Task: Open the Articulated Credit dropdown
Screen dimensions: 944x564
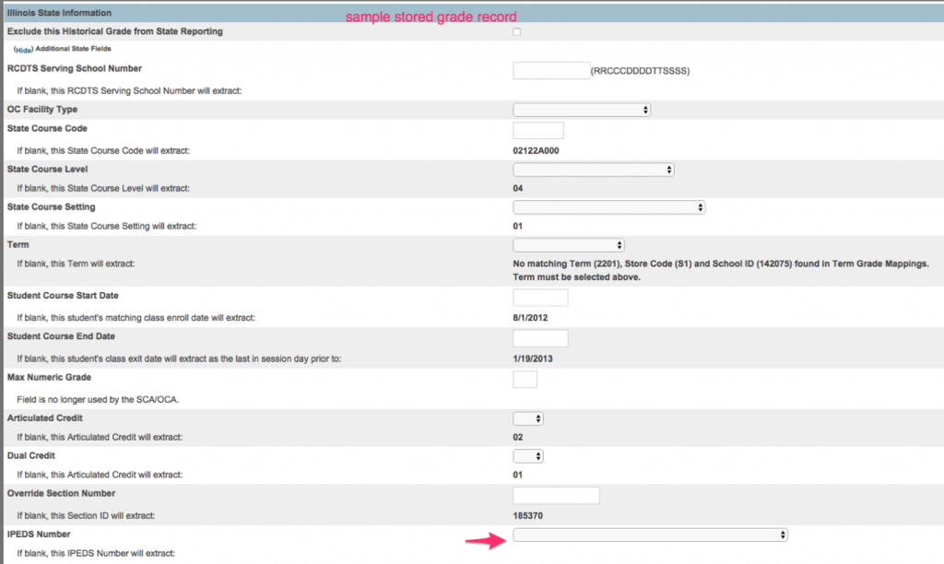Action: (x=528, y=418)
